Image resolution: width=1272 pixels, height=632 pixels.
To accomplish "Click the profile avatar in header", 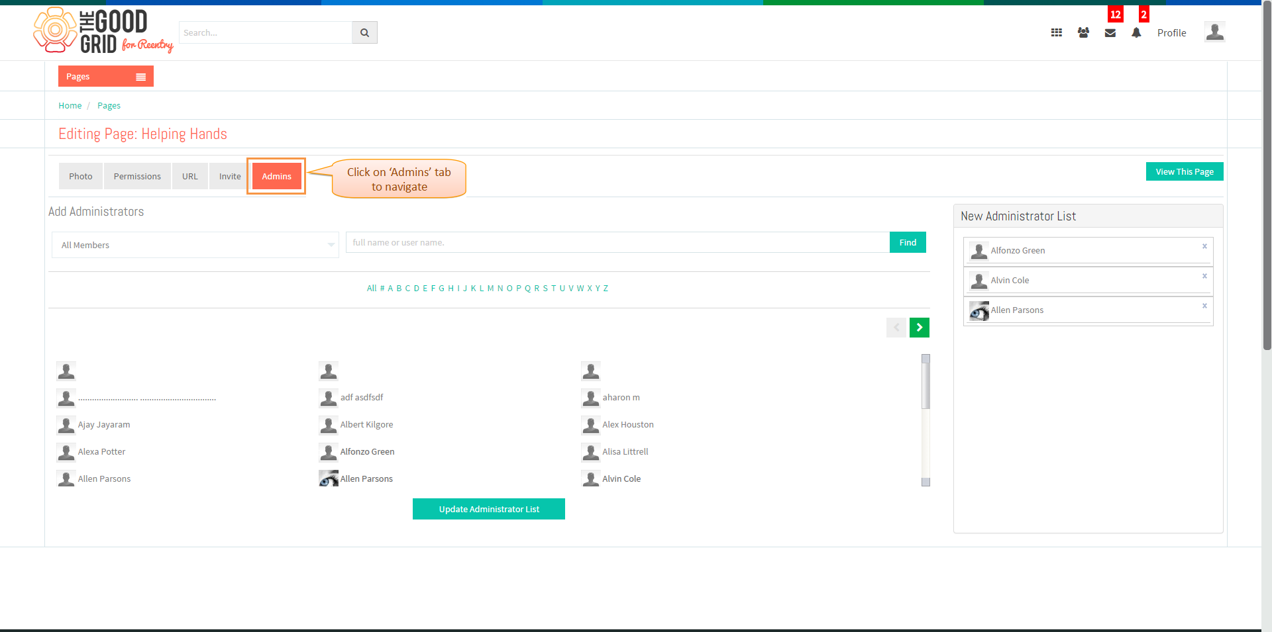I will coord(1215,32).
